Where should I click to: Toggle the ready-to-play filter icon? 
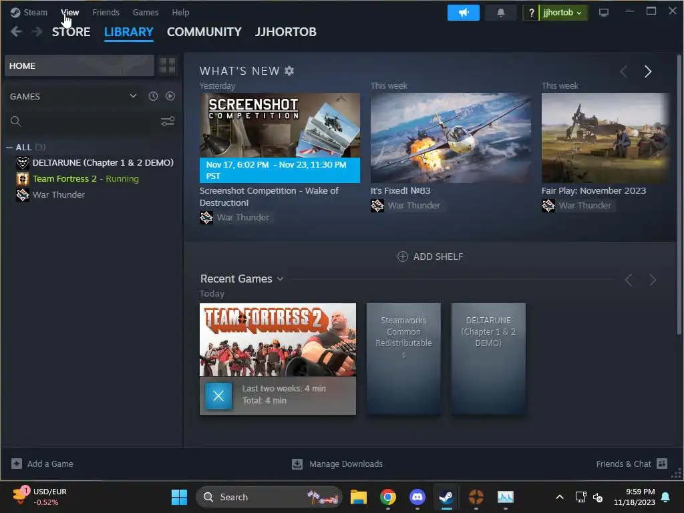[x=170, y=96]
